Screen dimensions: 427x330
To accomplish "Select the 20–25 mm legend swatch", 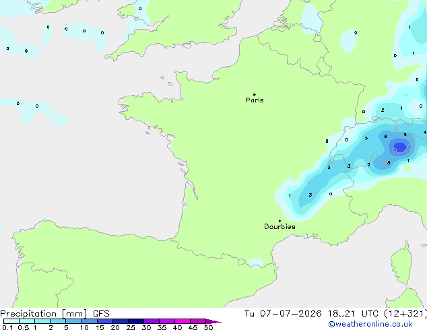I will pyautogui.click(x=120, y=321).
